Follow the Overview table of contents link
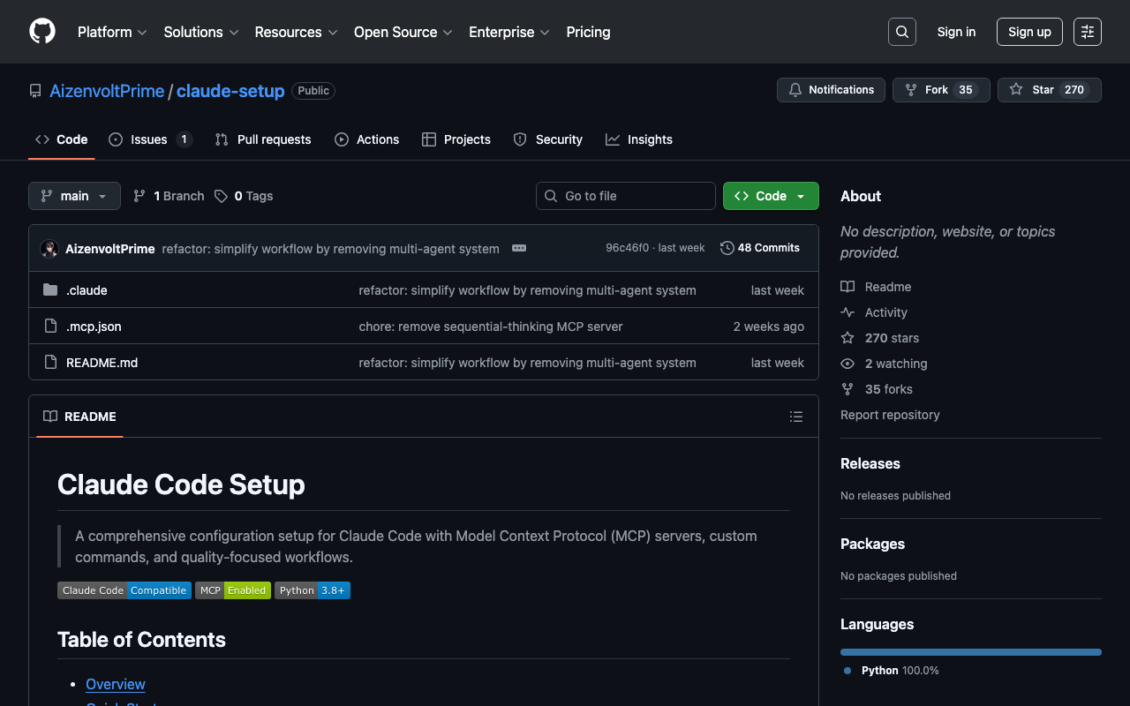The image size is (1130, 706). coord(116,684)
